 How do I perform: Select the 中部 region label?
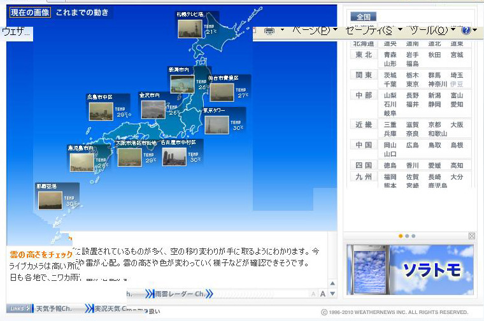tap(364, 95)
